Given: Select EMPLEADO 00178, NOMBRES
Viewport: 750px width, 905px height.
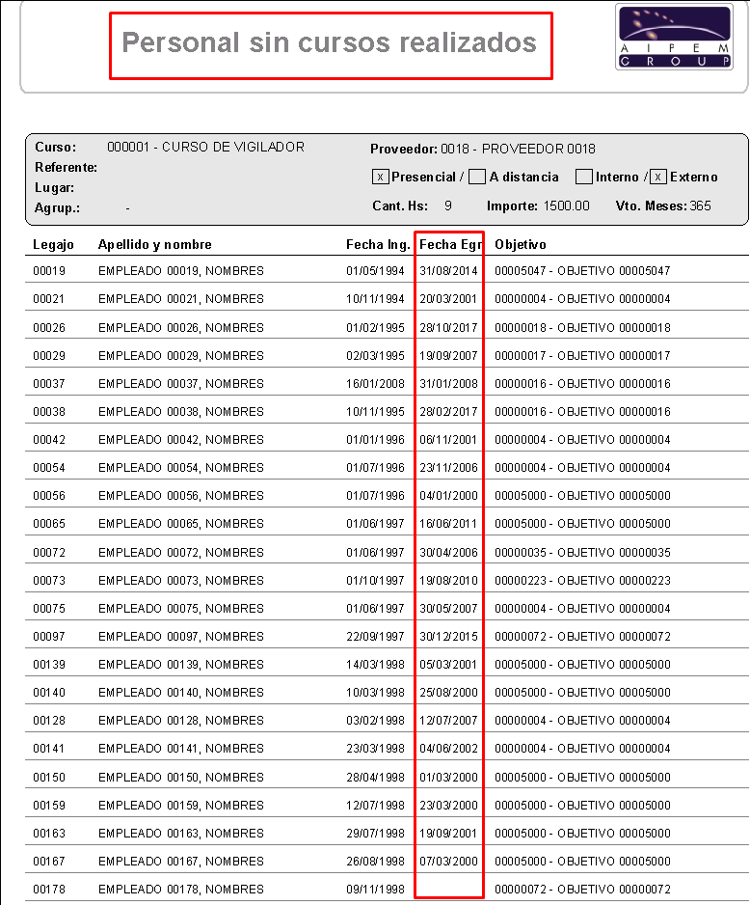Looking at the screenshot, I should click(181, 890).
